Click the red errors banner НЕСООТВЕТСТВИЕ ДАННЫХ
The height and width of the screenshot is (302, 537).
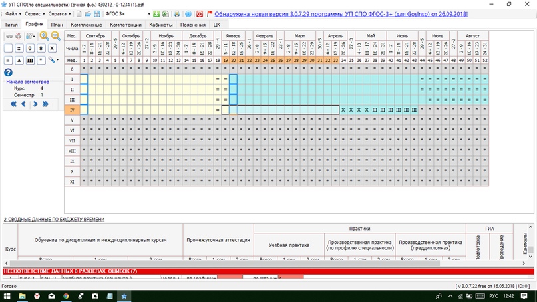(x=268, y=271)
